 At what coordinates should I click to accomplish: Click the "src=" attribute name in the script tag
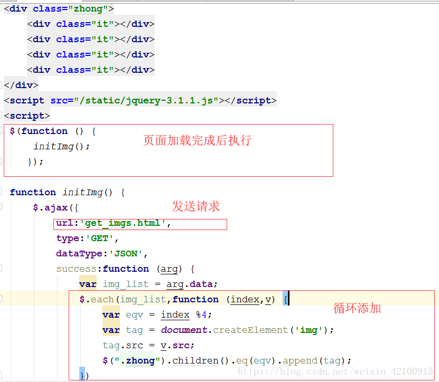pyautogui.click(x=62, y=100)
